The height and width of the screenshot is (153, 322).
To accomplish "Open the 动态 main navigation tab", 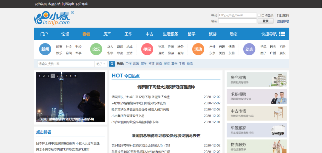I will pyautogui.click(x=234, y=34).
